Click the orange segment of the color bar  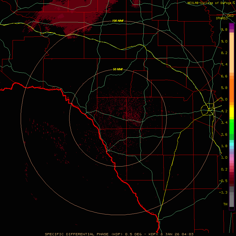pyautogui.click(x=232, y=91)
